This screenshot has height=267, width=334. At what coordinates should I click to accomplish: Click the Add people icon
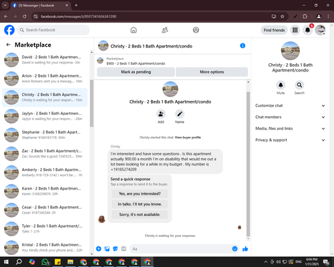coord(161,114)
